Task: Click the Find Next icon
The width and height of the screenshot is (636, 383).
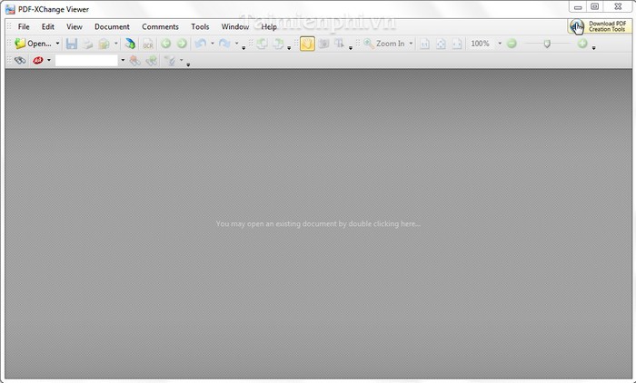Action: click(152, 61)
